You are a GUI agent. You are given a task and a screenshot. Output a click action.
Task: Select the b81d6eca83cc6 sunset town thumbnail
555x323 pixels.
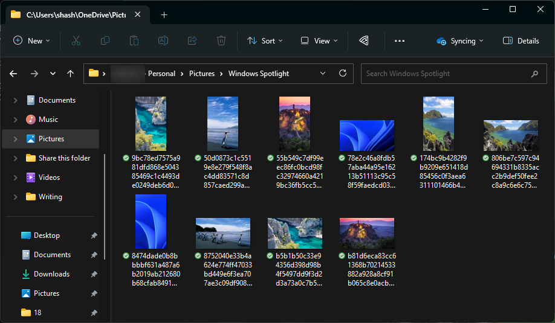367,233
